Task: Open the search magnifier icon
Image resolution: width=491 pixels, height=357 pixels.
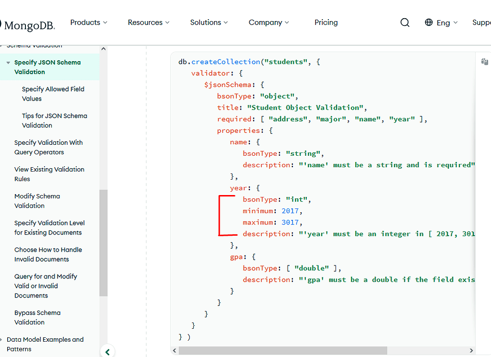Action: click(405, 22)
